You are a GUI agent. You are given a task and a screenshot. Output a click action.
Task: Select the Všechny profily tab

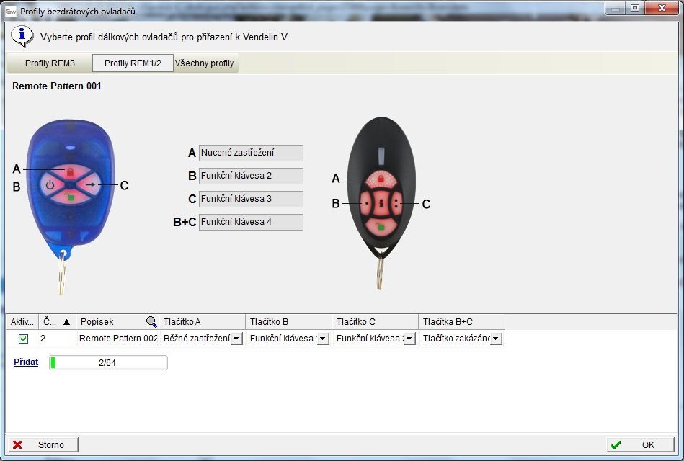(205, 63)
